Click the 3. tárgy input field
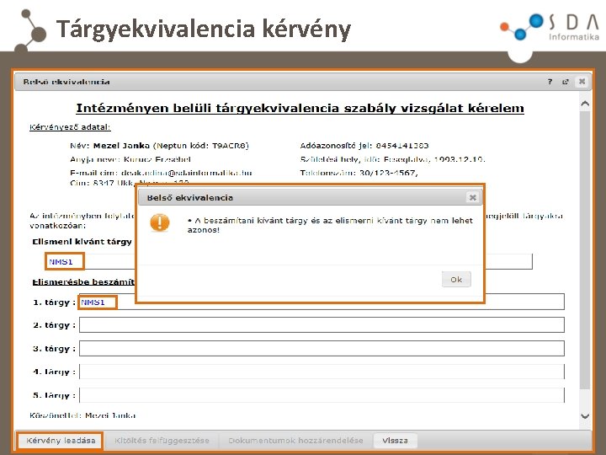 322,348
